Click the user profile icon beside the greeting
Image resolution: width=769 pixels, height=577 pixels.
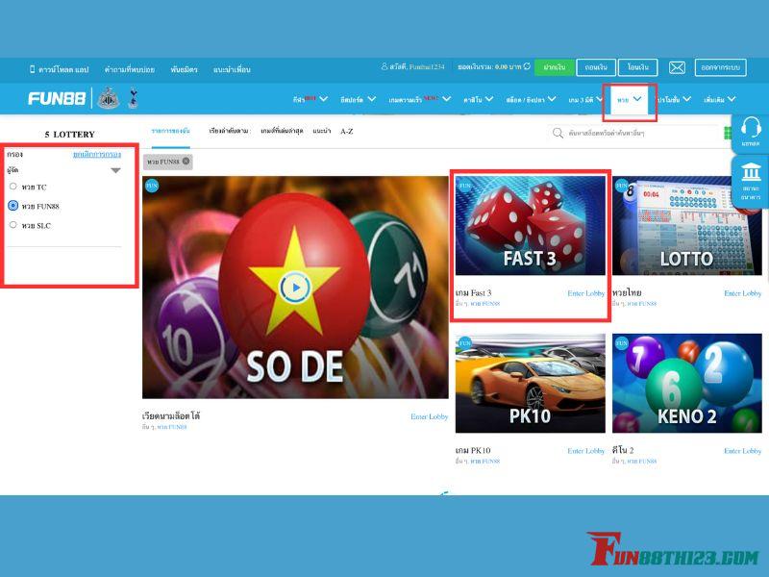coord(384,66)
